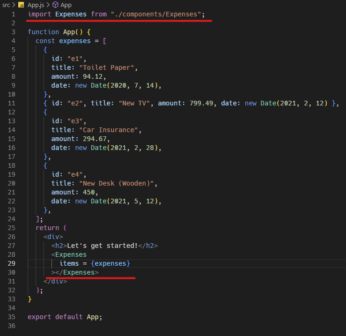Image resolution: width=346 pixels, height=336 pixels.
Task: Click the "Toilet Paper" title string
Action: pos(107,67)
